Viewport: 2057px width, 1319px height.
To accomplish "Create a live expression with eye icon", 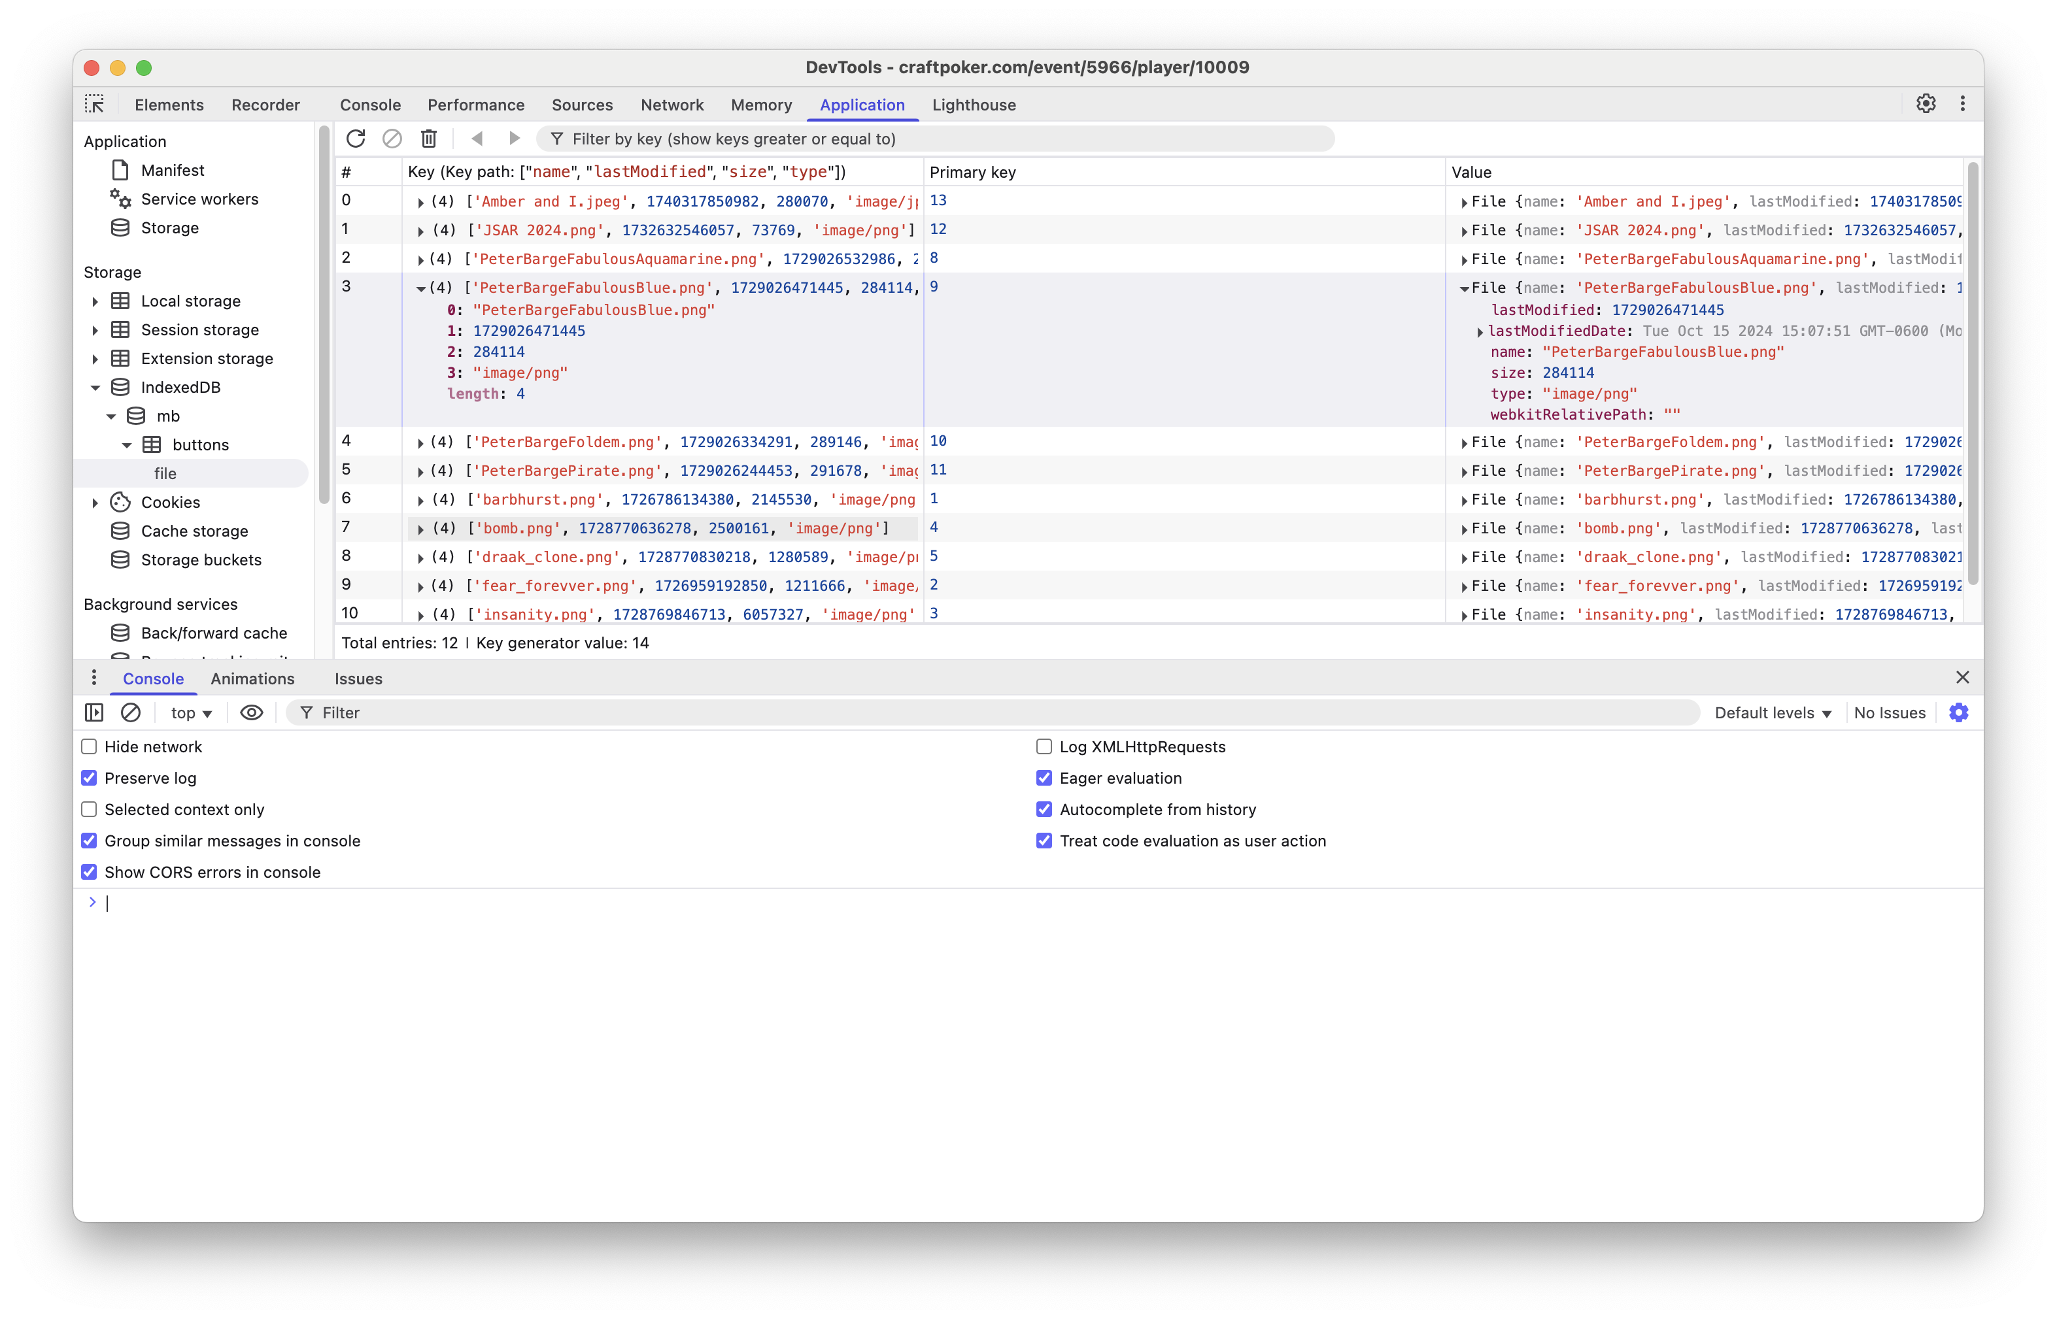I will [x=251, y=712].
